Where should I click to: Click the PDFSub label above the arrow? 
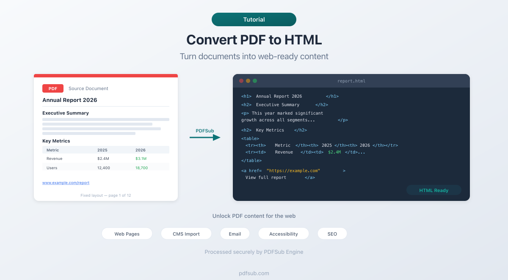tap(205, 131)
